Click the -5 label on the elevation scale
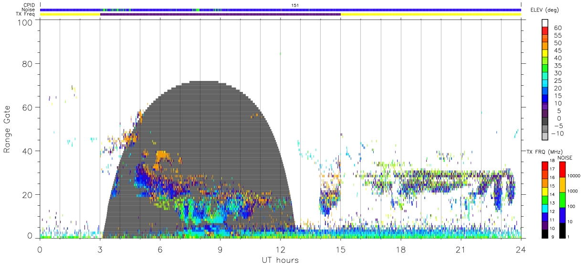Image resolution: width=586 pixels, height=270 pixels. pyautogui.click(x=558, y=126)
